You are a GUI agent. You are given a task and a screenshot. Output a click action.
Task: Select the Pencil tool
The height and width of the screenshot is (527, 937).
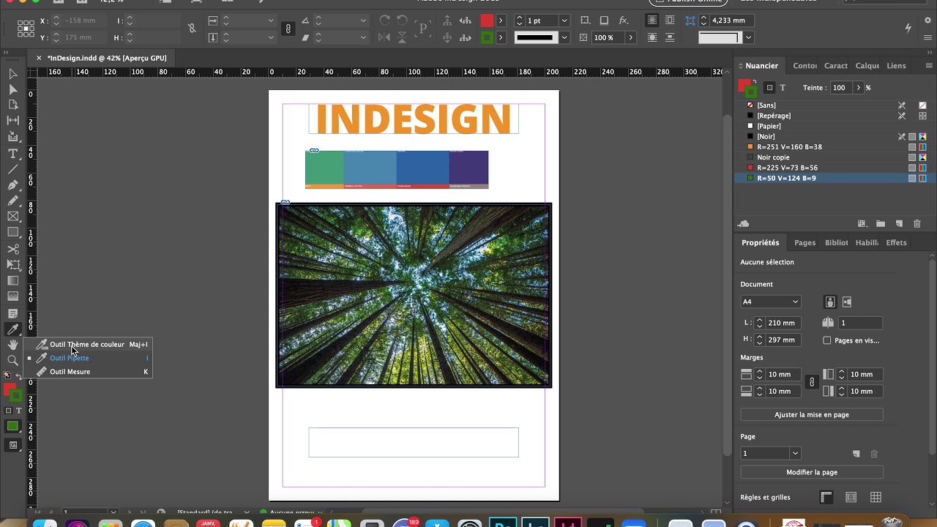click(13, 201)
